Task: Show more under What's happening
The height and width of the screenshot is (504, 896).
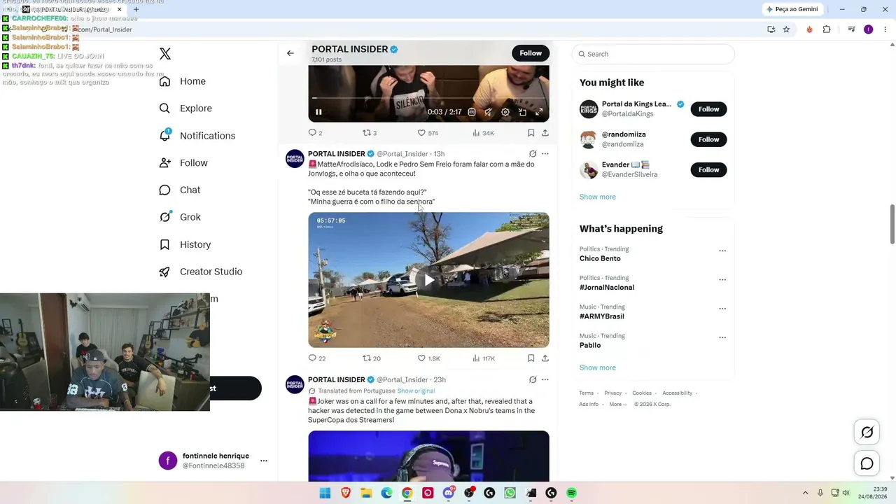Action: point(598,367)
